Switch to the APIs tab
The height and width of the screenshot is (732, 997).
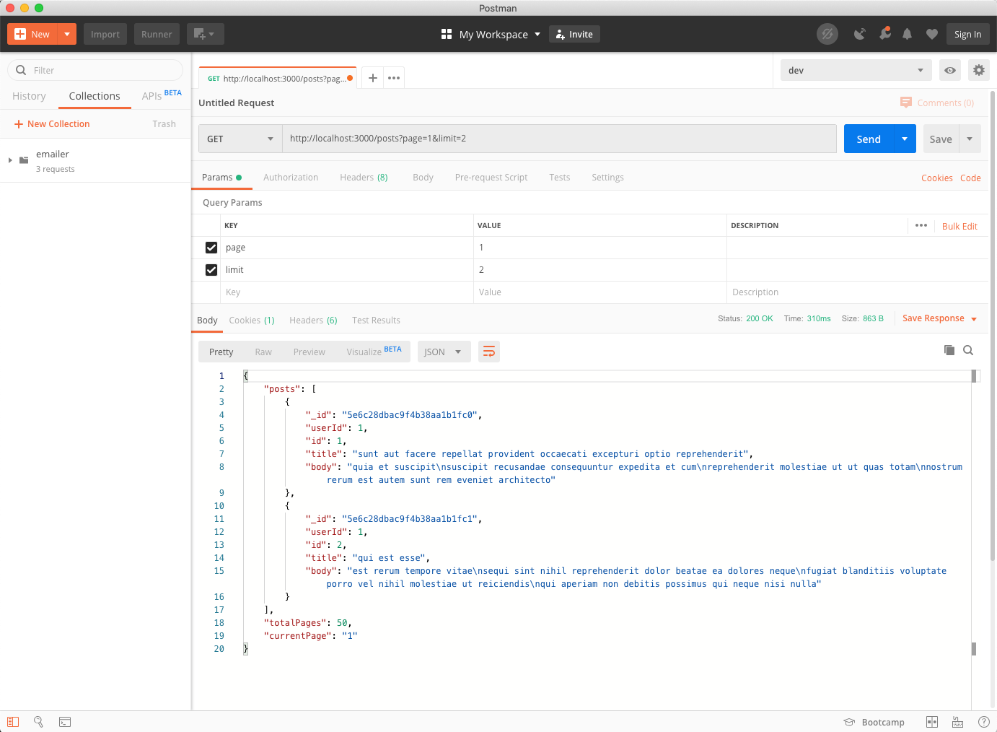pos(162,95)
